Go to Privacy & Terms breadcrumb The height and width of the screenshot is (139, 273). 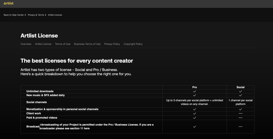click(36, 15)
